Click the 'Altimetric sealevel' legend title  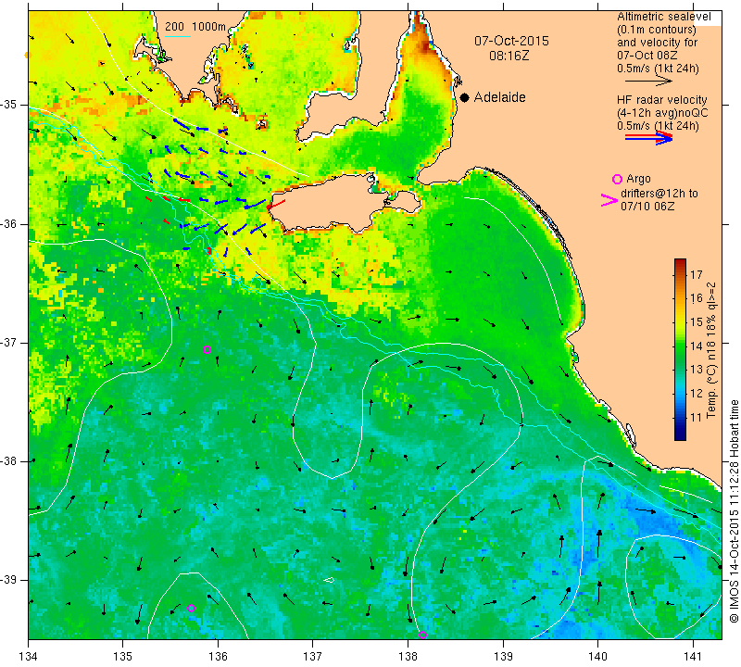[x=664, y=17]
